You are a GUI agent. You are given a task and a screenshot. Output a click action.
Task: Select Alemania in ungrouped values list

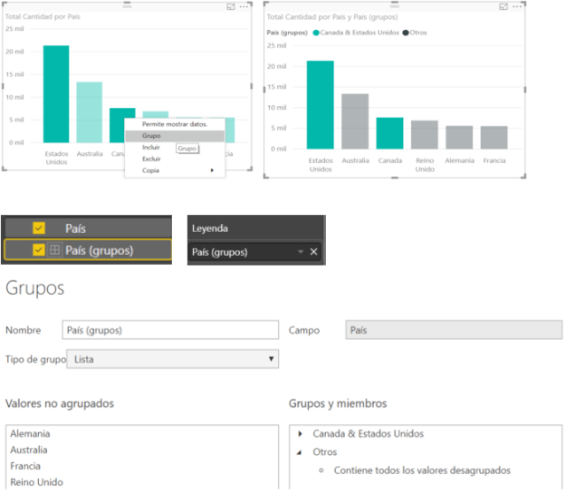pyautogui.click(x=31, y=434)
